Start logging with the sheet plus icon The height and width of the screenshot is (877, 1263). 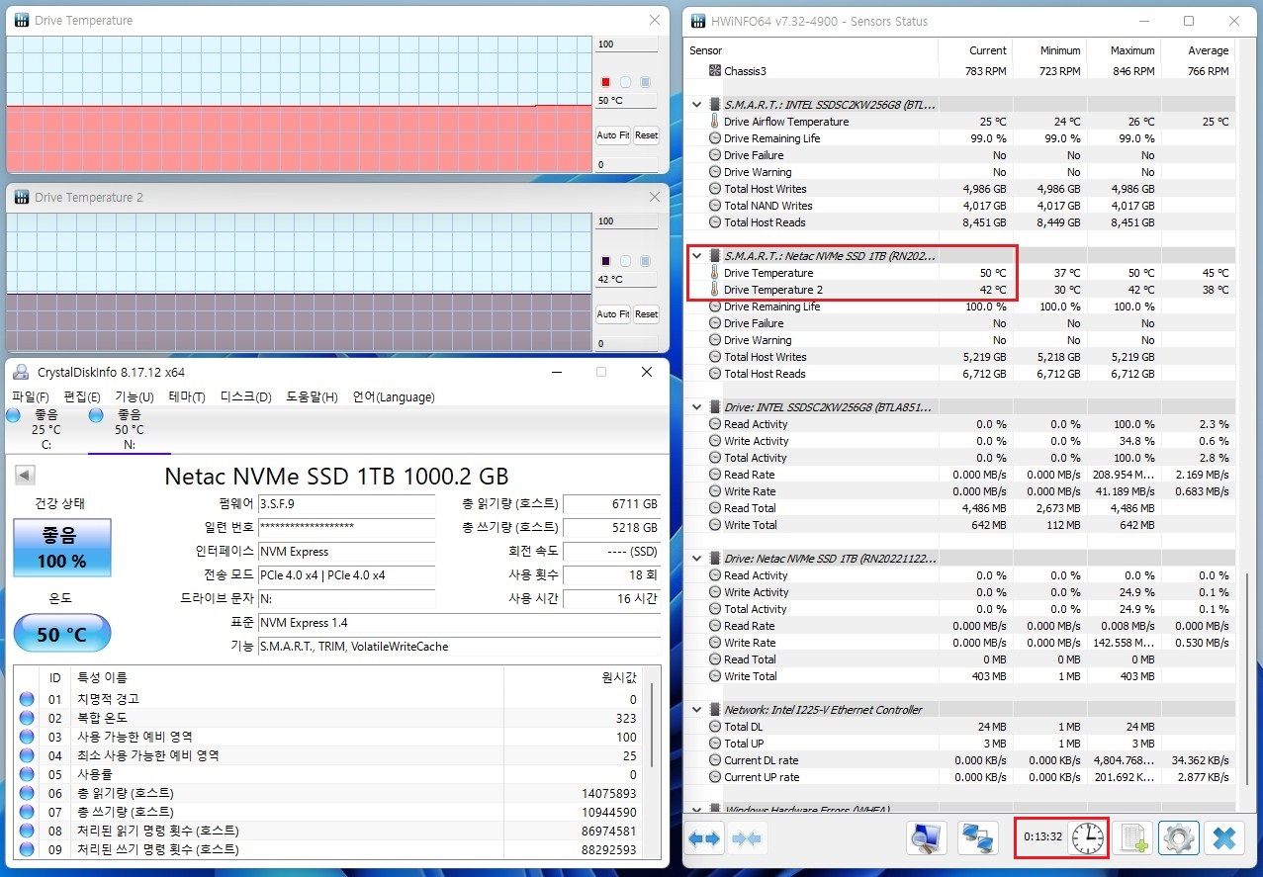[x=1131, y=838]
